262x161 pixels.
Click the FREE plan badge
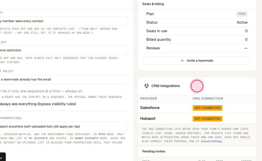(242, 14)
